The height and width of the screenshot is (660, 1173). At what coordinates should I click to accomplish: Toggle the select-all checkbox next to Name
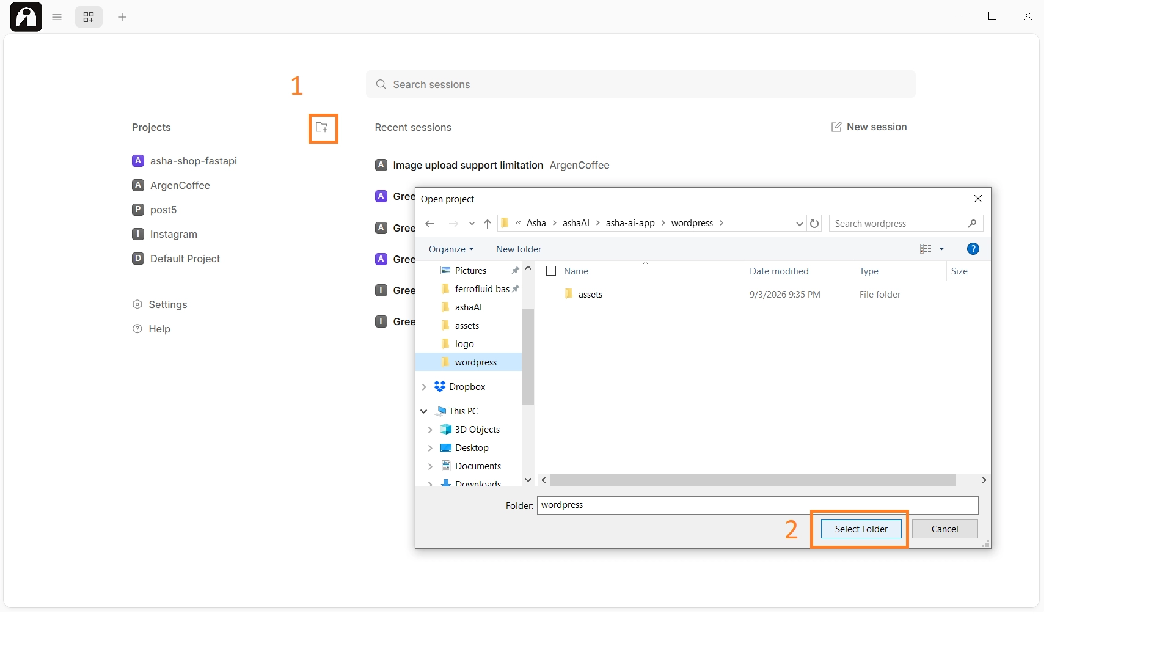click(551, 271)
